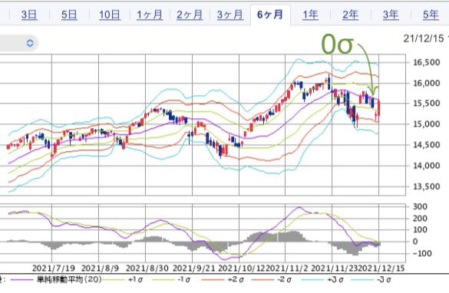Viewport: 449px width, 293px height.
Task: Switch chart range to 10日
Action: point(110,15)
